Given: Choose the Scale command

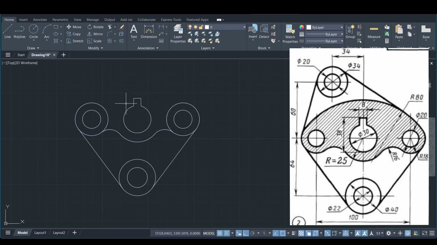Looking at the screenshot, I should pos(94,41).
